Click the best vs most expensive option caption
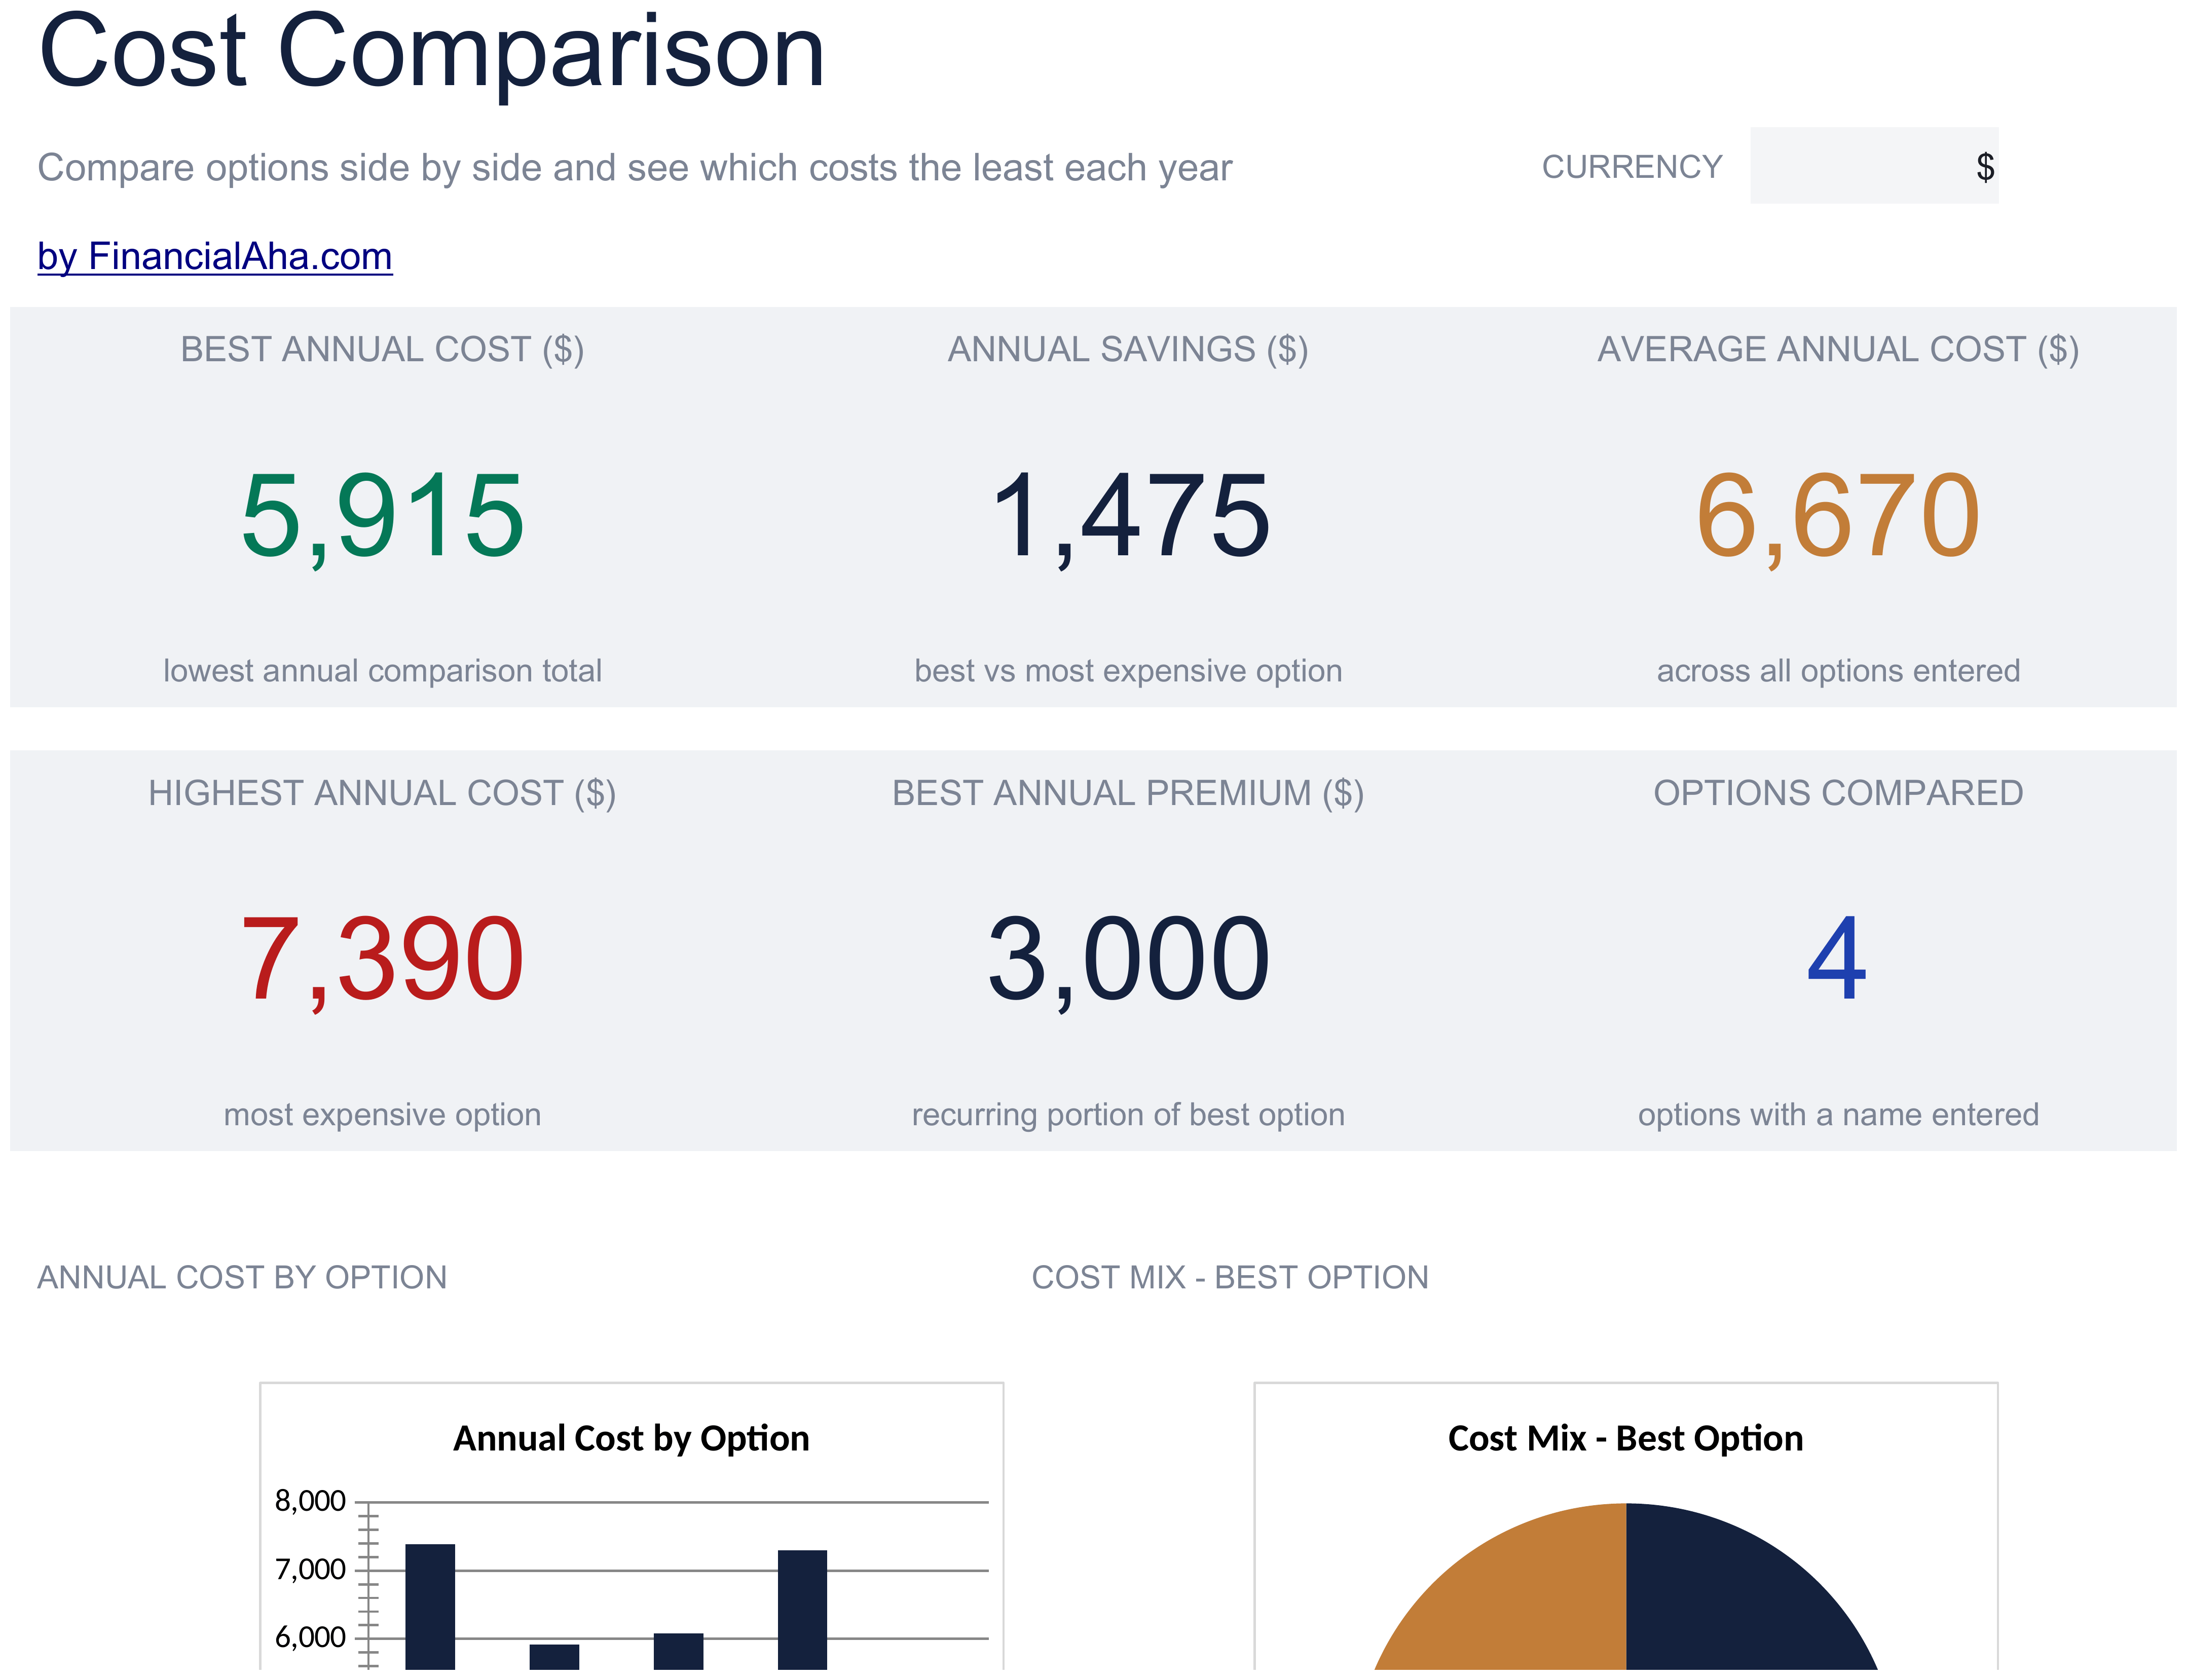The height and width of the screenshot is (1680, 2187). click(1128, 670)
